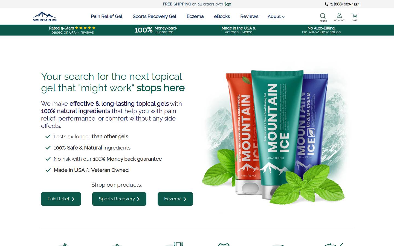
Task: Click the Eczema shop button
Action: tap(175, 199)
